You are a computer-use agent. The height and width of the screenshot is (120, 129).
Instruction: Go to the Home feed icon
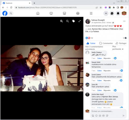coord(38,13)
